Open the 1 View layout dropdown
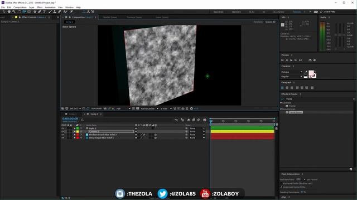Image resolution: width=357 pixels, height=200 pixels. (166, 109)
